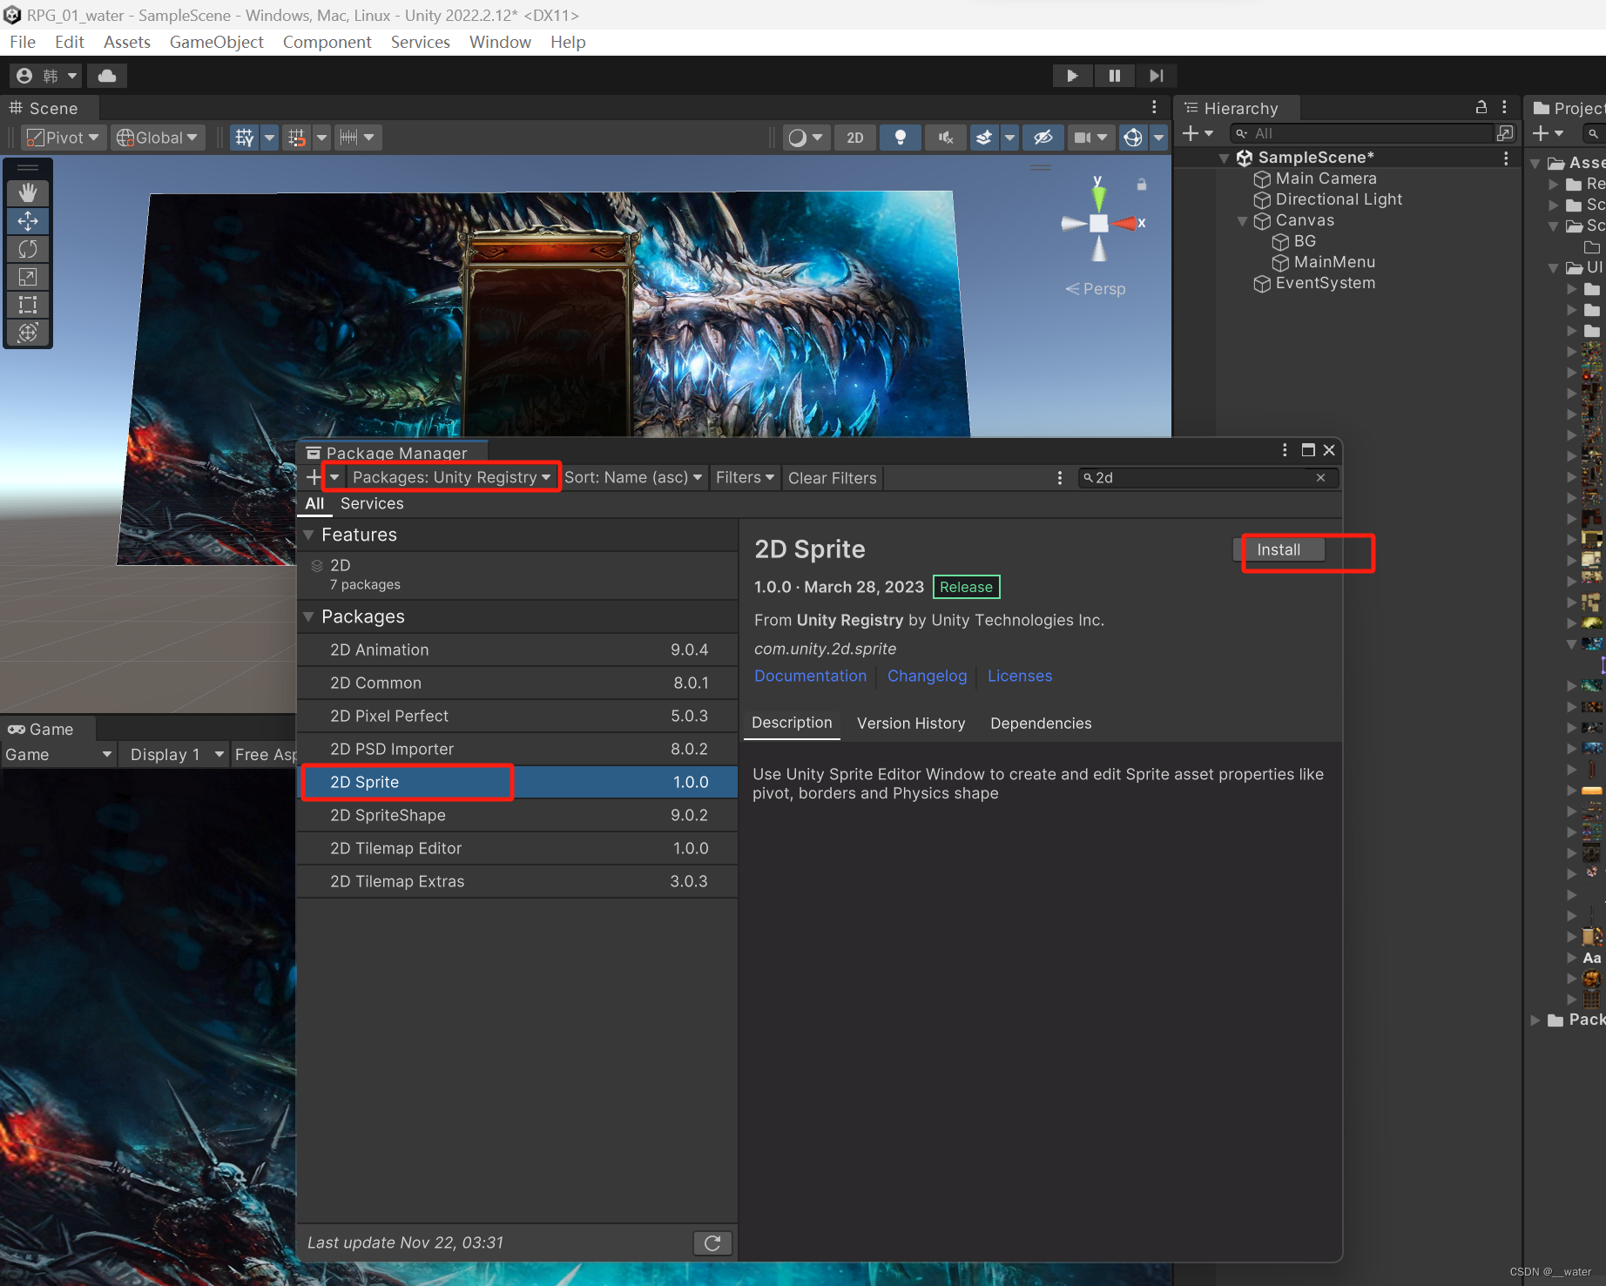Toggle 2D view mode in Scene
Image resolution: width=1606 pixels, height=1286 pixels.
coord(855,138)
